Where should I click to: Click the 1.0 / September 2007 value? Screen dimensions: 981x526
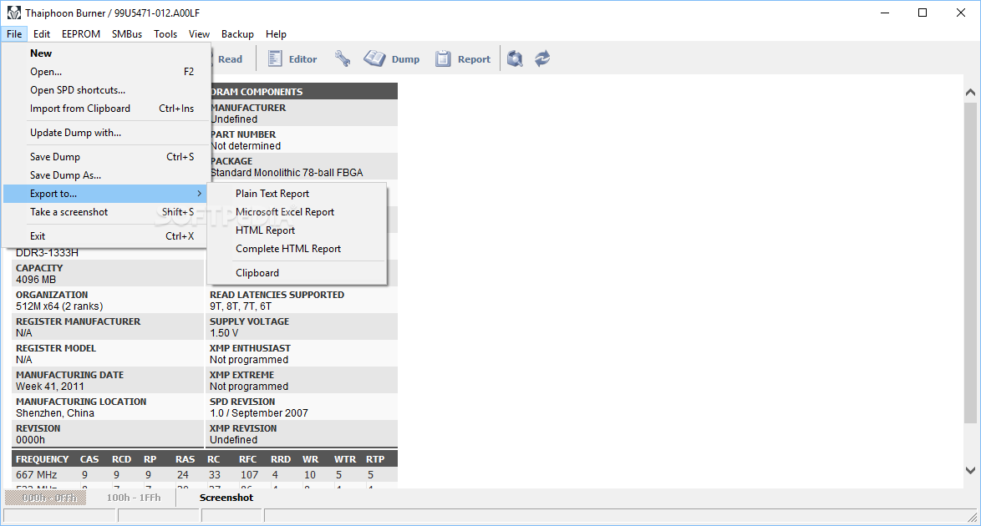(259, 413)
